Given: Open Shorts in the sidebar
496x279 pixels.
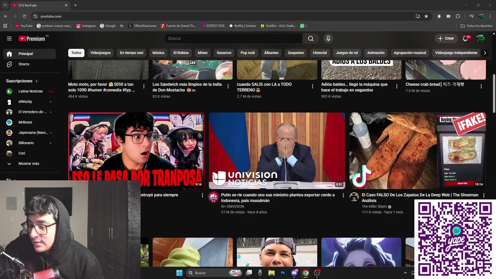Looking at the screenshot, I should pyautogui.click(x=29, y=64).
